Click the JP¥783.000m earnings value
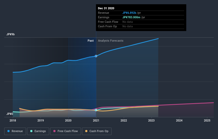Image resolution: width=218 pixels, height=139 pixels. pos(131,17)
